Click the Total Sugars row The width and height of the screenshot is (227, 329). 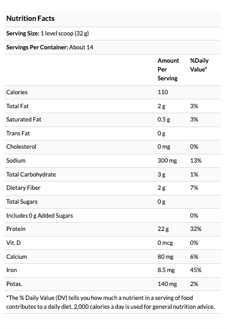[112, 202]
